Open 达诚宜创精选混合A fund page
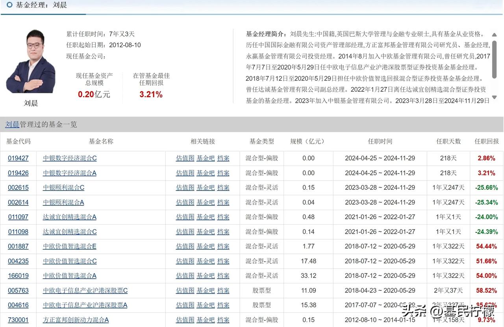 coord(70,217)
